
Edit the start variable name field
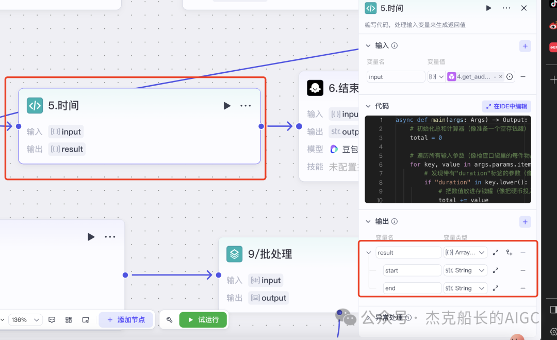click(412, 270)
